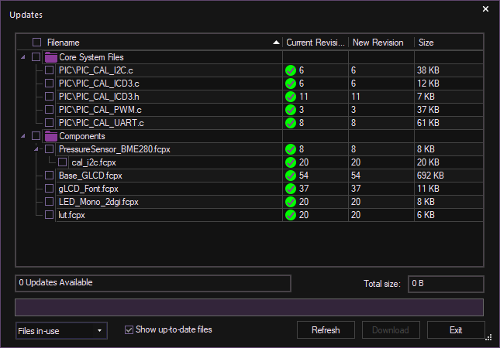Check the box for PIC_CAL_UART.c
The image size is (500, 348).
(50, 123)
